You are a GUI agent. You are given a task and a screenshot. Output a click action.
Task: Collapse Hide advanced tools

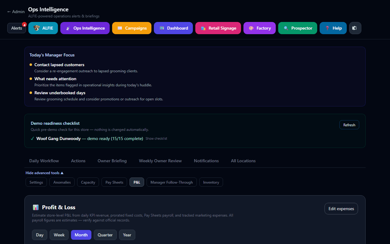44,173
